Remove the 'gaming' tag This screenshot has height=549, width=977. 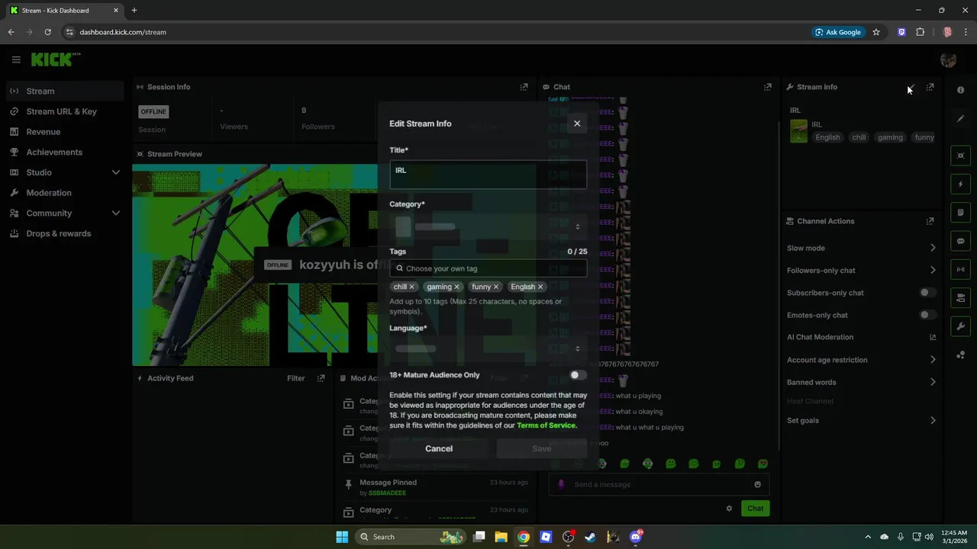coord(456,287)
